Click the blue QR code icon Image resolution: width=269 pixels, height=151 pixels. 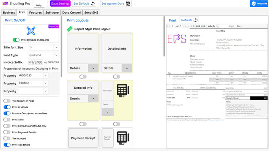point(31,31)
